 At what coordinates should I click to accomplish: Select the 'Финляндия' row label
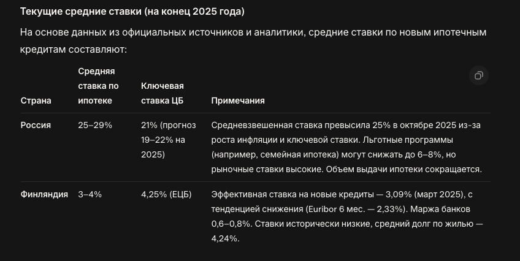tap(44, 195)
